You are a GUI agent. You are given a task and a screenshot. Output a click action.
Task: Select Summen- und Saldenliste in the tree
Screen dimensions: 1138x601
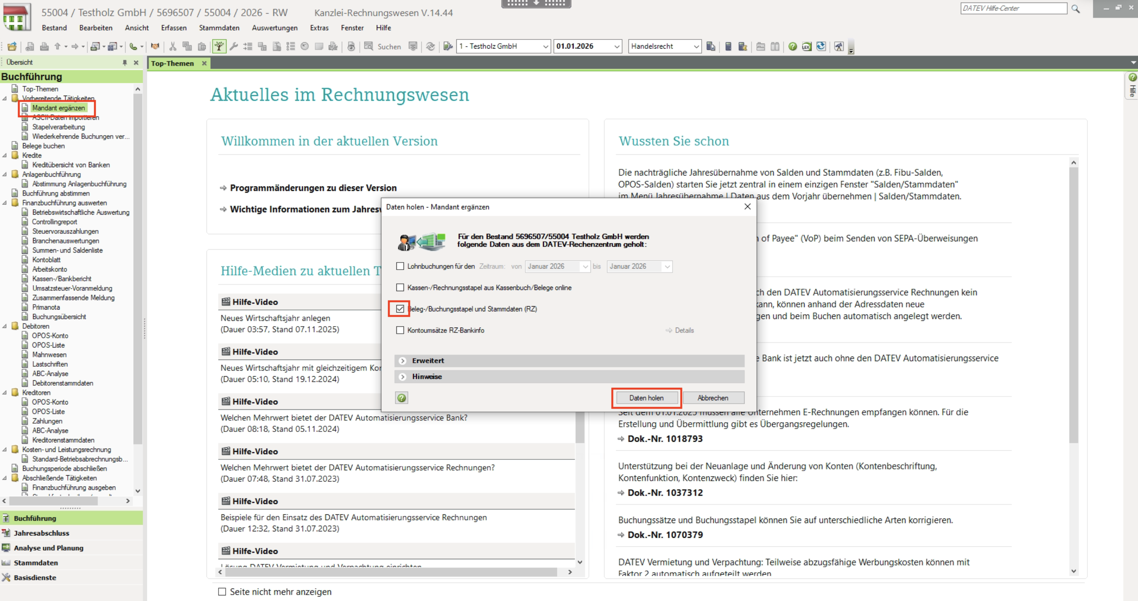click(x=67, y=250)
